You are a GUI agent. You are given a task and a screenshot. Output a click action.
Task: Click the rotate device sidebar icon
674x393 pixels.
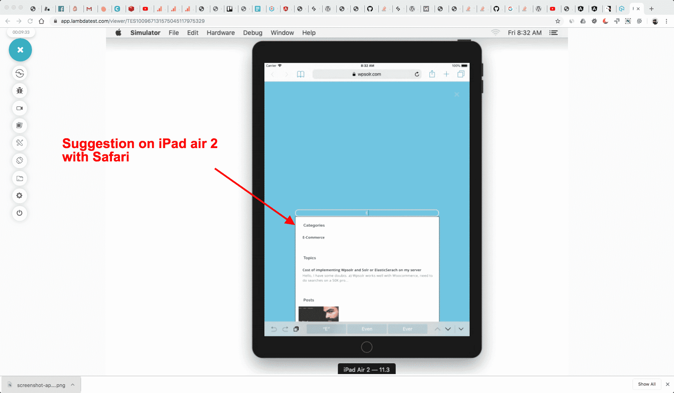point(20,160)
